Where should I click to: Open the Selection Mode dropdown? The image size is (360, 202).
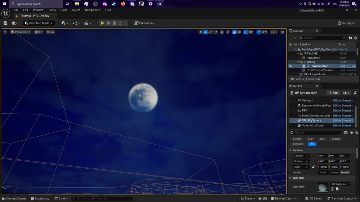click(39, 23)
